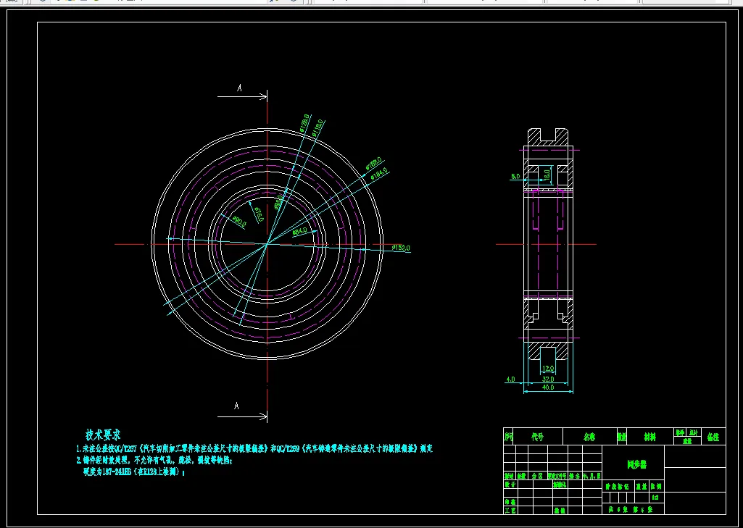Select the ø188.0 dimension text
The image size is (743, 528).
[x=374, y=164]
